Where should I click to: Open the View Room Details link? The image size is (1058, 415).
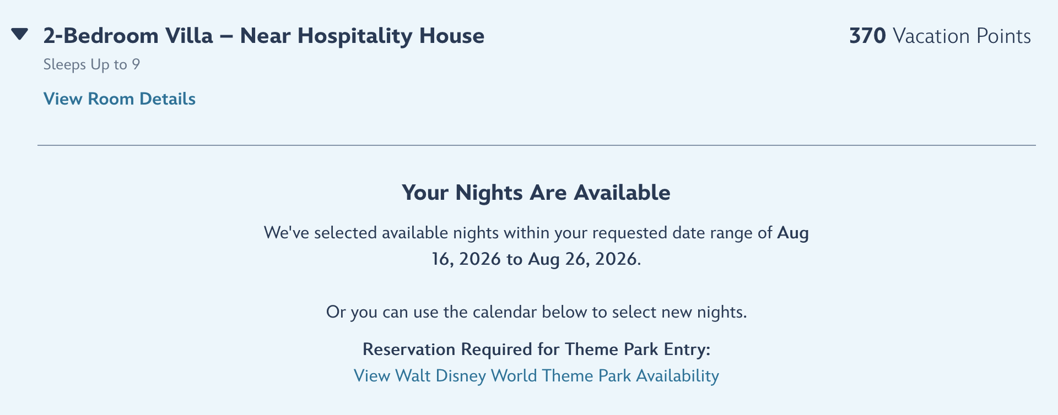point(120,99)
